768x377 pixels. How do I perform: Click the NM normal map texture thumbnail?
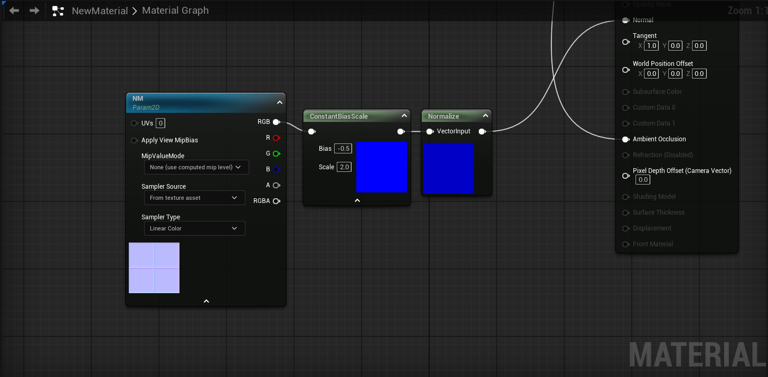click(x=154, y=268)
